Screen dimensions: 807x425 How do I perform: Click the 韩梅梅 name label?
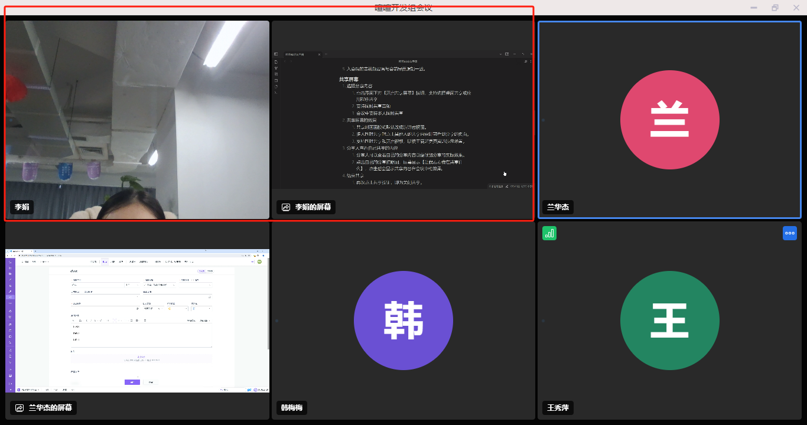(292, 408)
